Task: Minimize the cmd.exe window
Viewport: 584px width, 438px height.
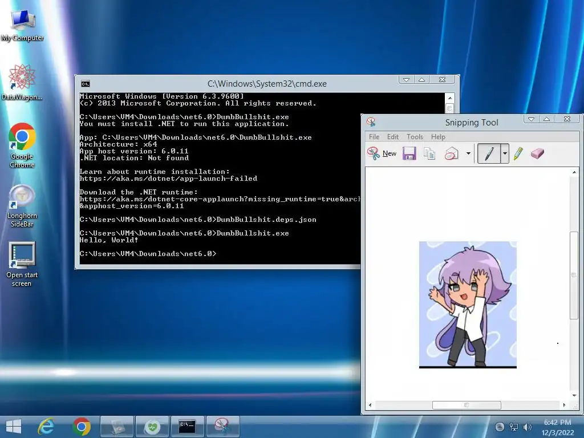Action: coord(406,80)
